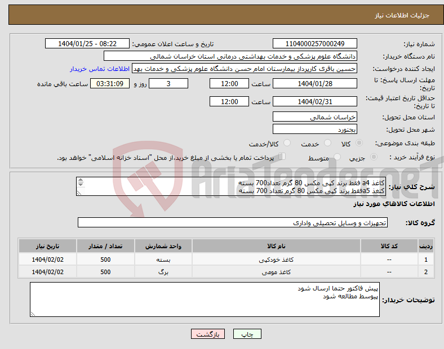Select the کاغذ خودکپی row name
This screenshot has height=349, width=444.
point(276,259)
